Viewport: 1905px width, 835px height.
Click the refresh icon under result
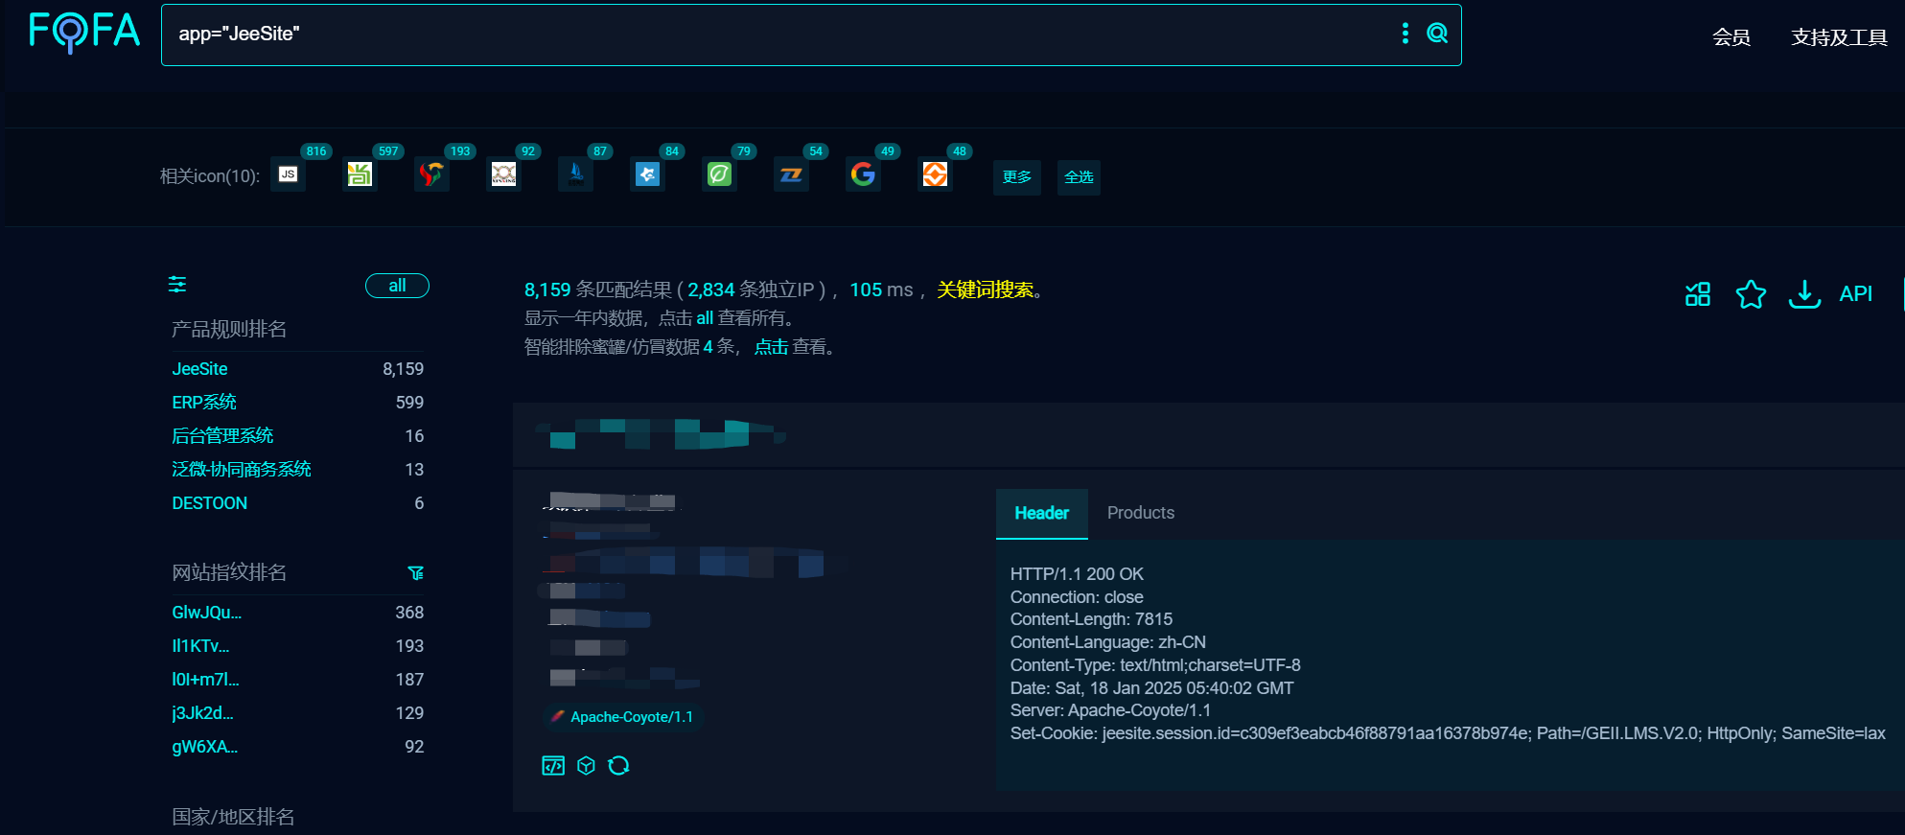[618, 765]
